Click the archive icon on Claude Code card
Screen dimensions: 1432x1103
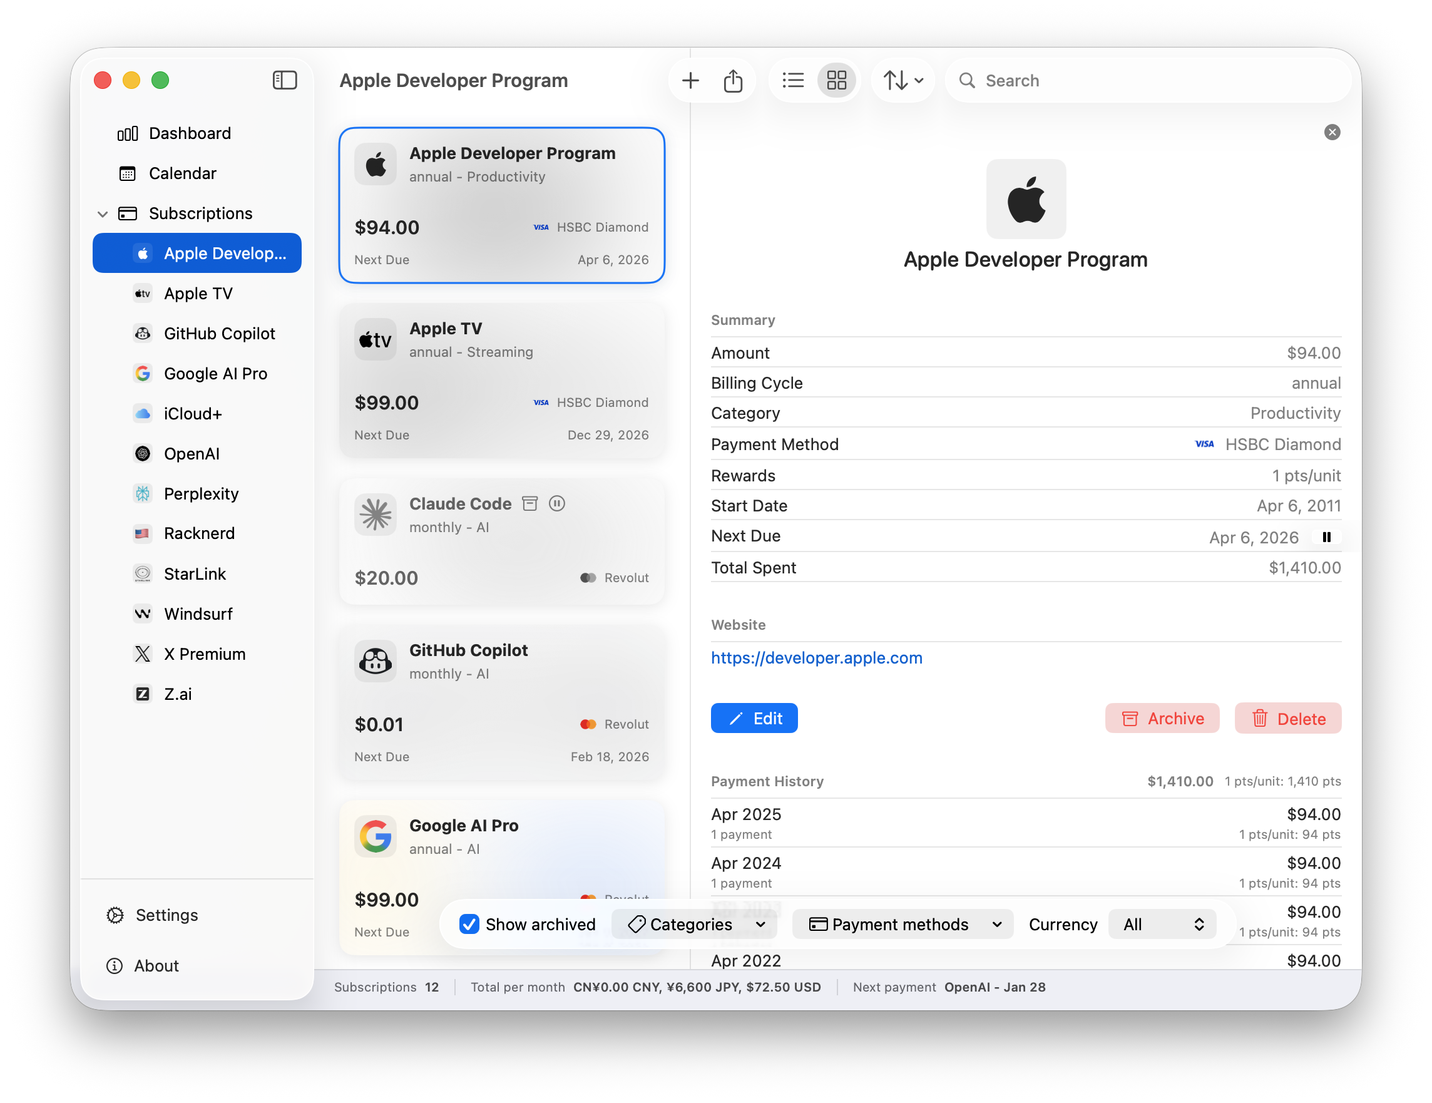pos(529,504)
